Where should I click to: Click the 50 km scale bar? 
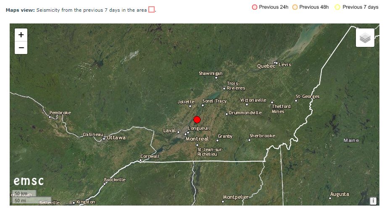pyautogui.click(x=24, y=193)
